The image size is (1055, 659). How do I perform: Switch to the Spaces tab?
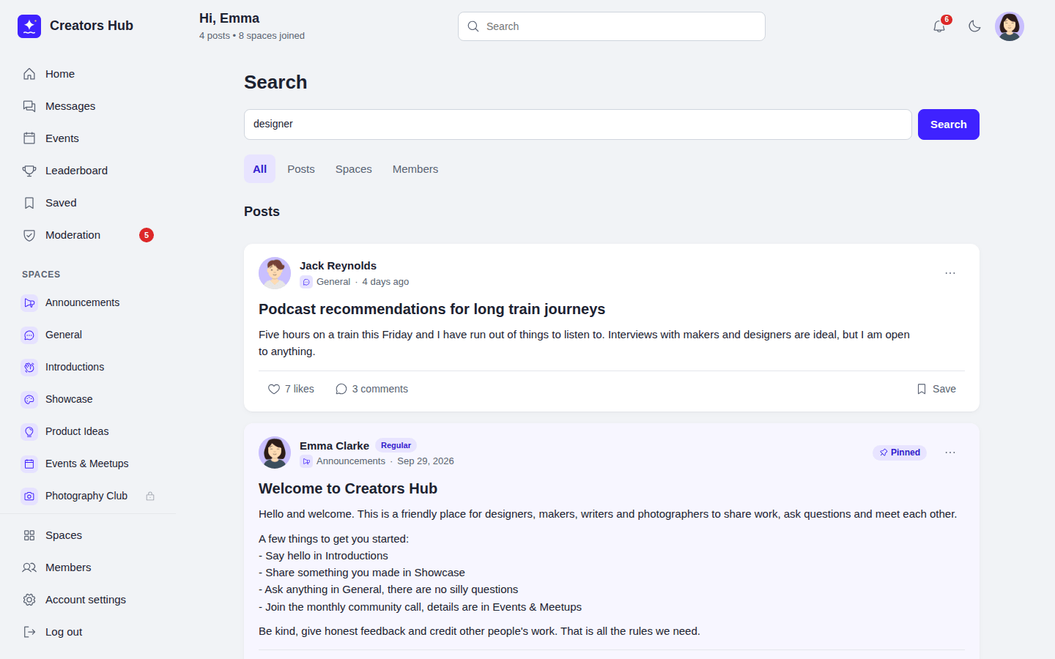(354, 169)
